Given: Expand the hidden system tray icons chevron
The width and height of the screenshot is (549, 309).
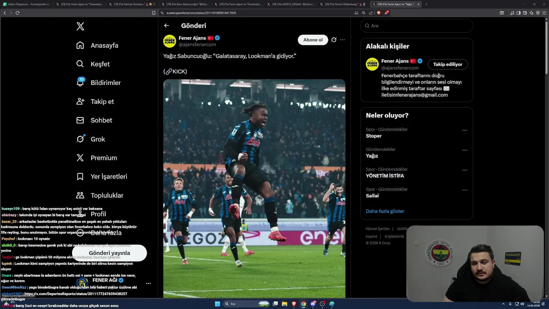Looking at the screenshot, I should tap(504, 304).
